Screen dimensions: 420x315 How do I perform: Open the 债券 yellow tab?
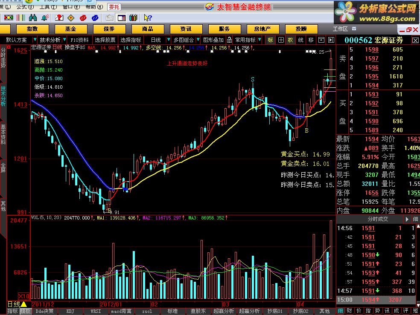tap(109, 29)
